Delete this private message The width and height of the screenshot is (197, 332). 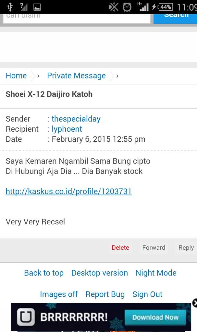click(x=120, y=247)
